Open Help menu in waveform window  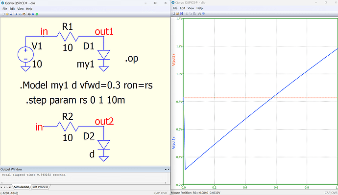tap(200, 8)
